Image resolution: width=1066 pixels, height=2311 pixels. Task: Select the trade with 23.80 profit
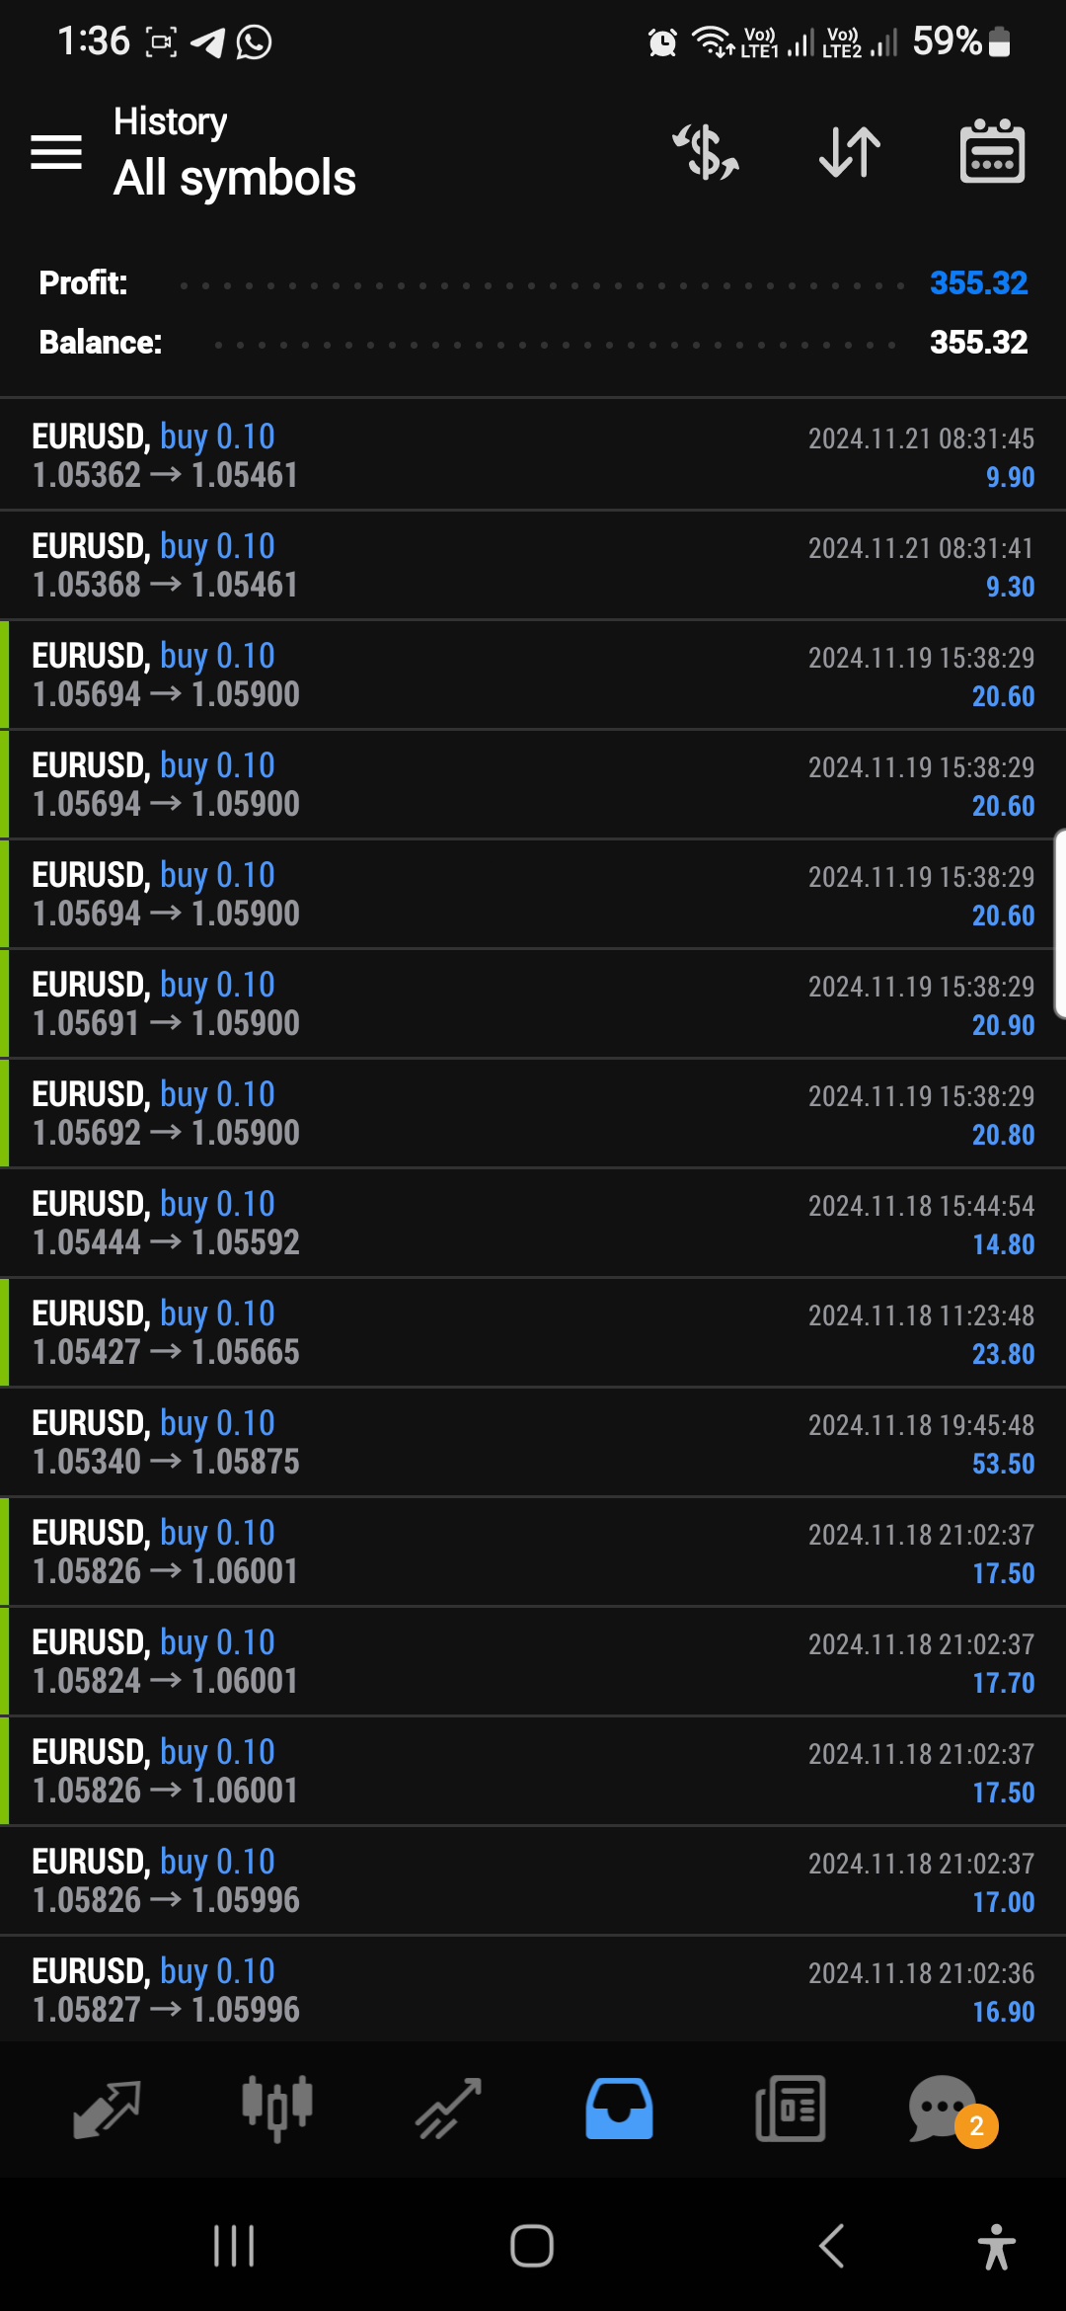(533, 1332)
